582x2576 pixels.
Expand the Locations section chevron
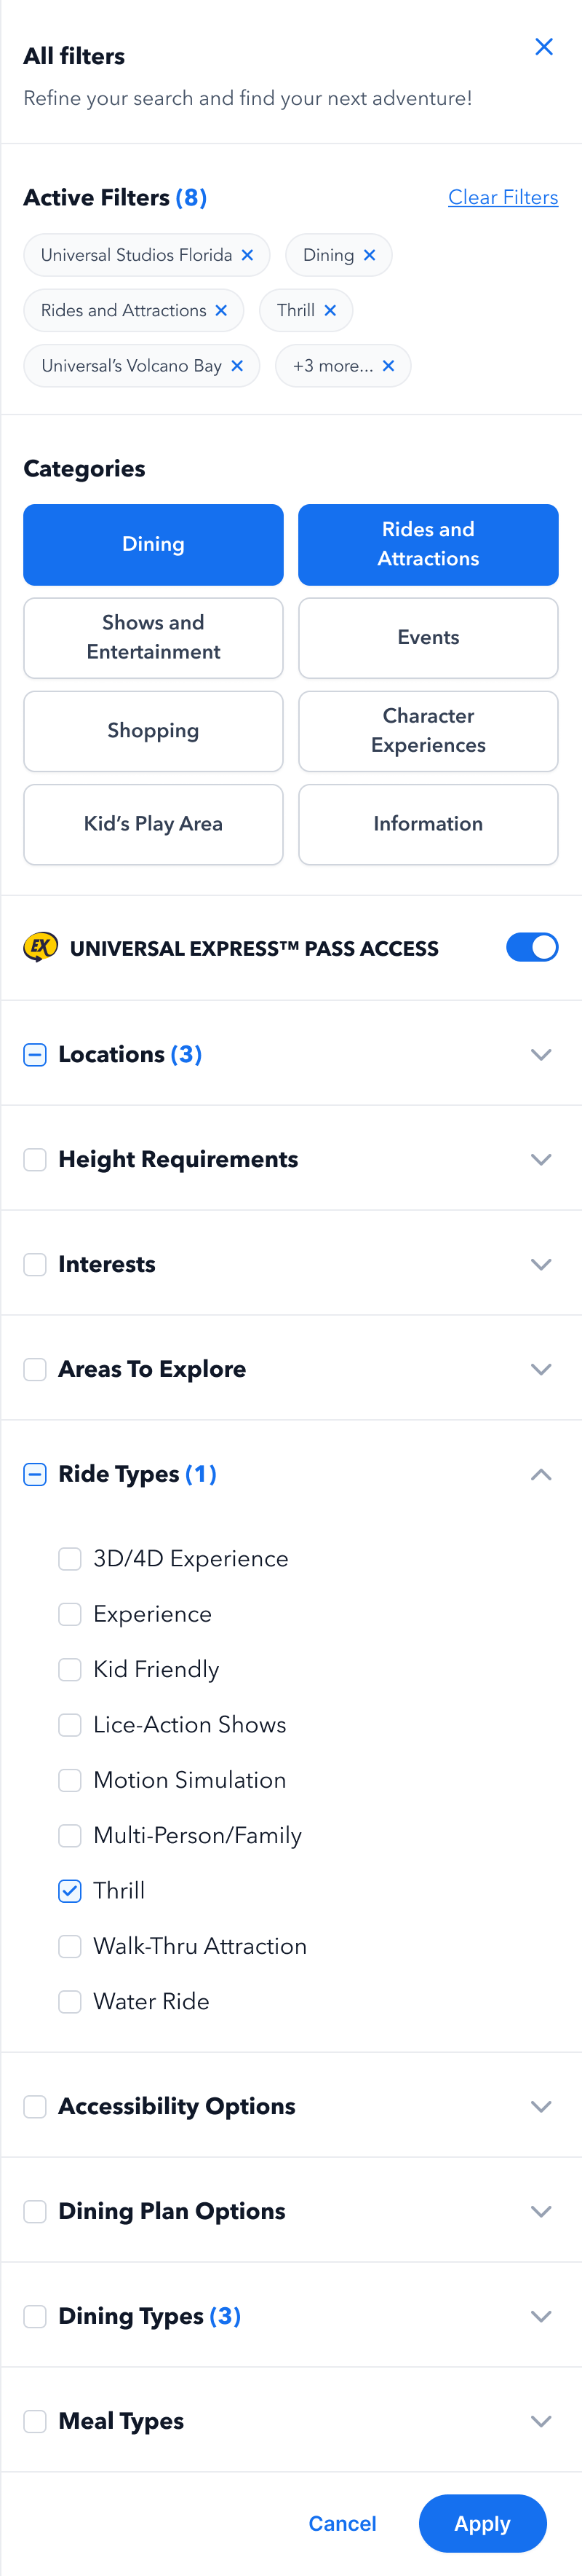[541, 1054]
